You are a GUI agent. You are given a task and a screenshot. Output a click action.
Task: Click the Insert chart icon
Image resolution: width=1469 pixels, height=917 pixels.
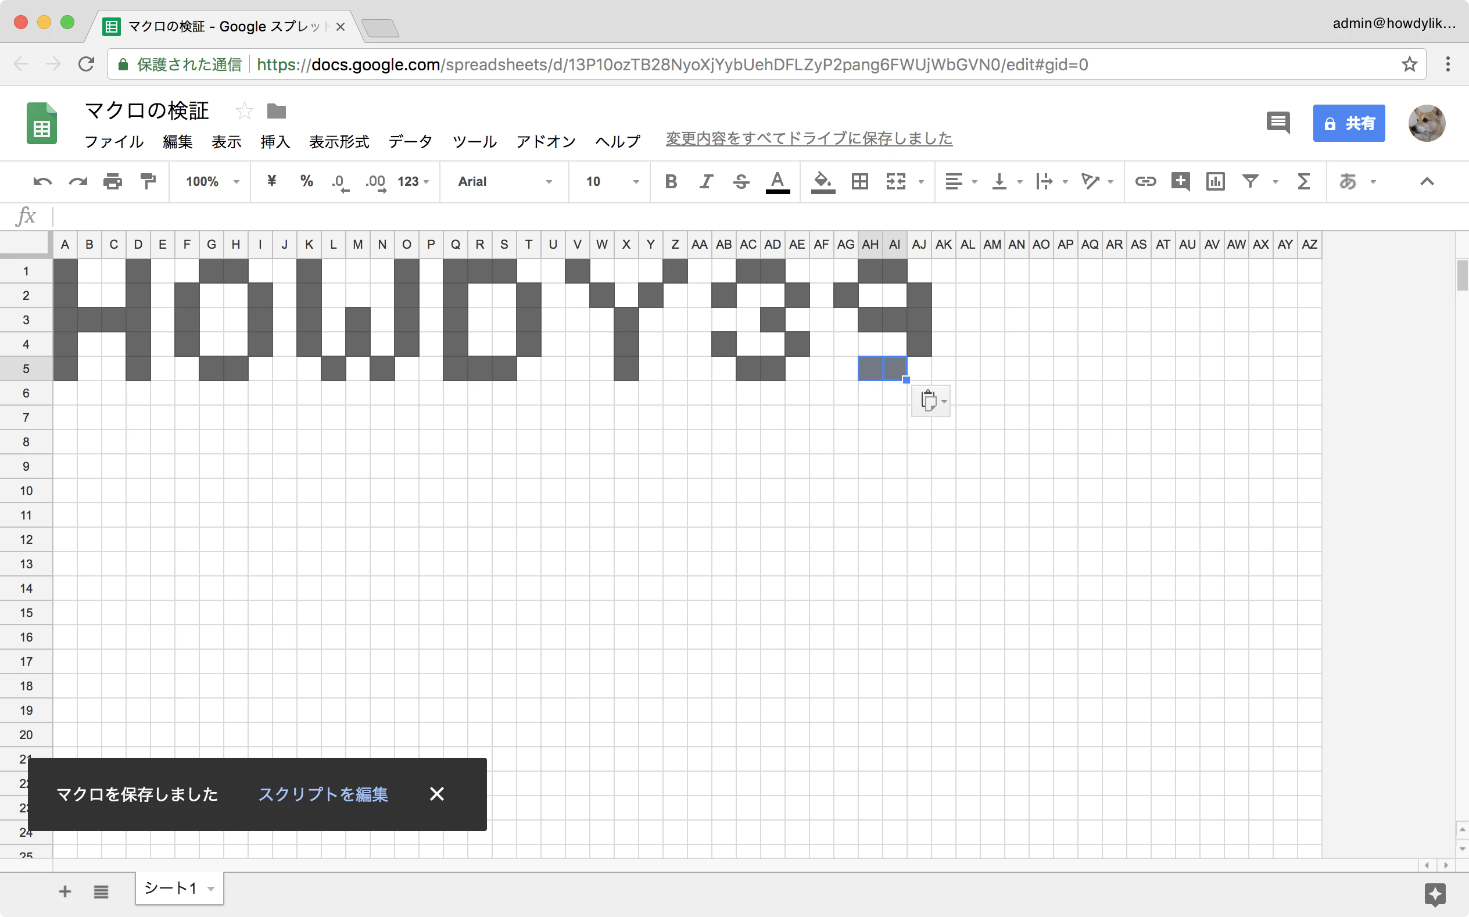[1216, 181]
